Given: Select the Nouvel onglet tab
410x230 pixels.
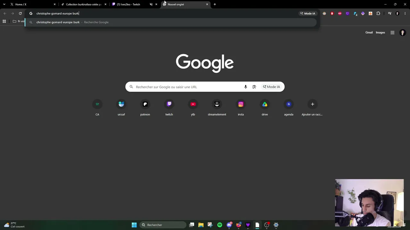Looking at the screenshot, I should tap(186, 4).
